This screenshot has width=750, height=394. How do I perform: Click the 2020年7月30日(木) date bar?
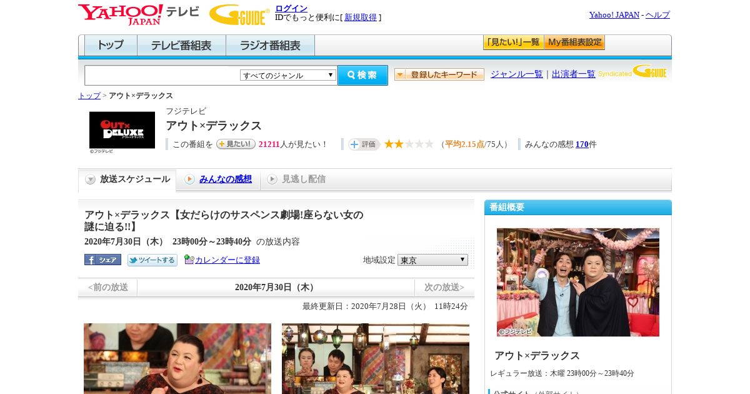[276, 287]
